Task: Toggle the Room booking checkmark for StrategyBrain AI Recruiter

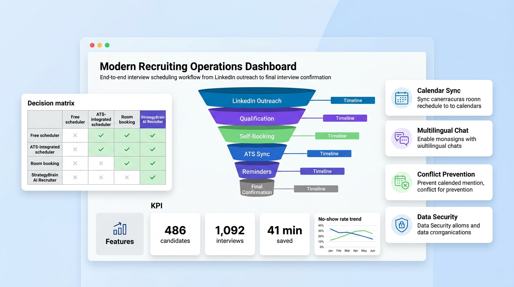Action: tap(152, 163)
